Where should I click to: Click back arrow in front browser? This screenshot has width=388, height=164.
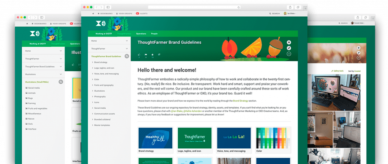(x=97, y=7)
